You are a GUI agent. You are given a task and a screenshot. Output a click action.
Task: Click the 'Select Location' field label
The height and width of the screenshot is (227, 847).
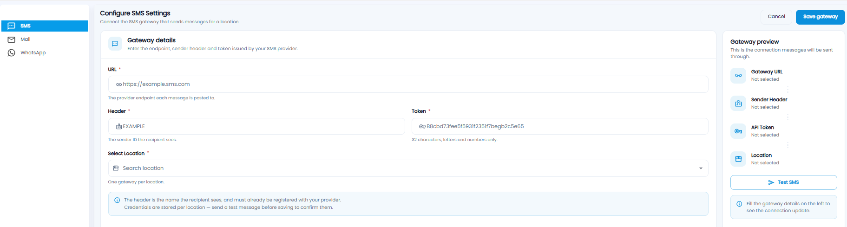coord(126,154)
